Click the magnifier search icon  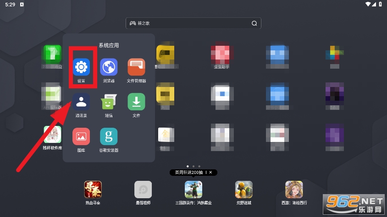(x=254, y=23)
